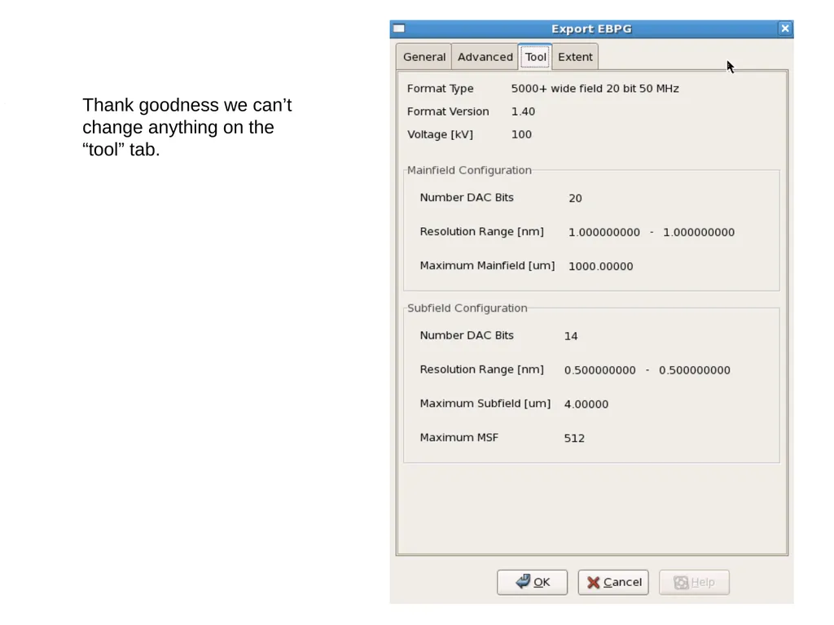Viewport: 834px width, 625px height.
Task: Click the Maximum Mainfield [um] label
Action: 487,266
